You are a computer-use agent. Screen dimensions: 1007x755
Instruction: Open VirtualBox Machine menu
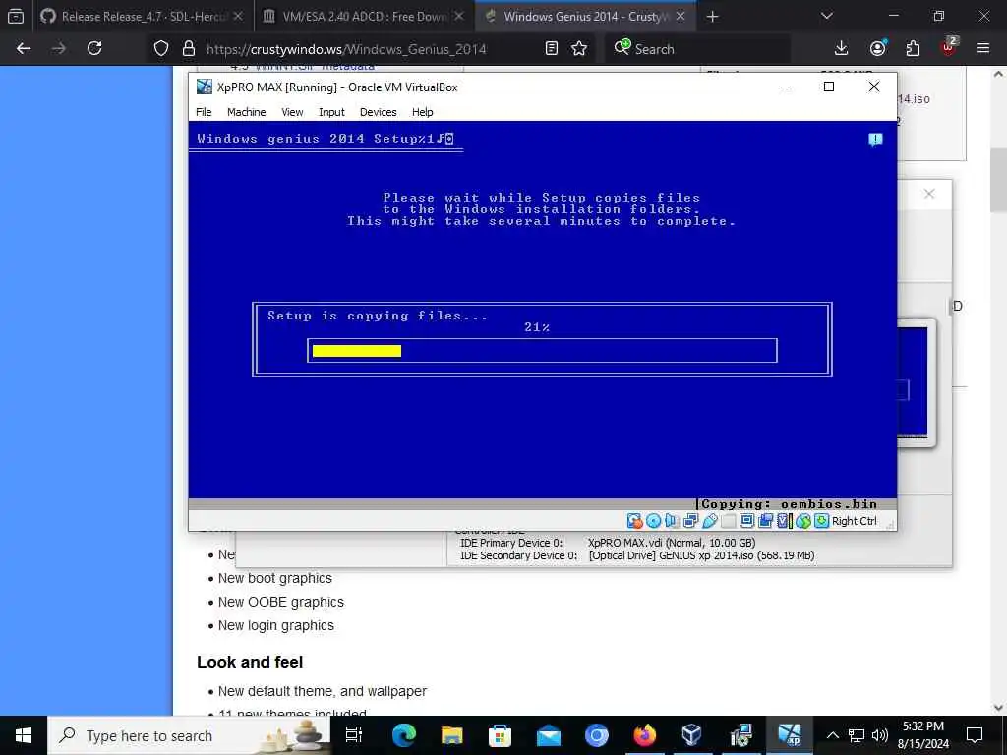[246, 112]
